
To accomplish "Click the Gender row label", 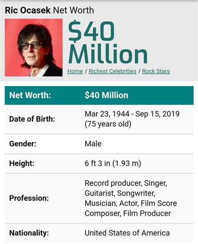I will click(23, 144).
